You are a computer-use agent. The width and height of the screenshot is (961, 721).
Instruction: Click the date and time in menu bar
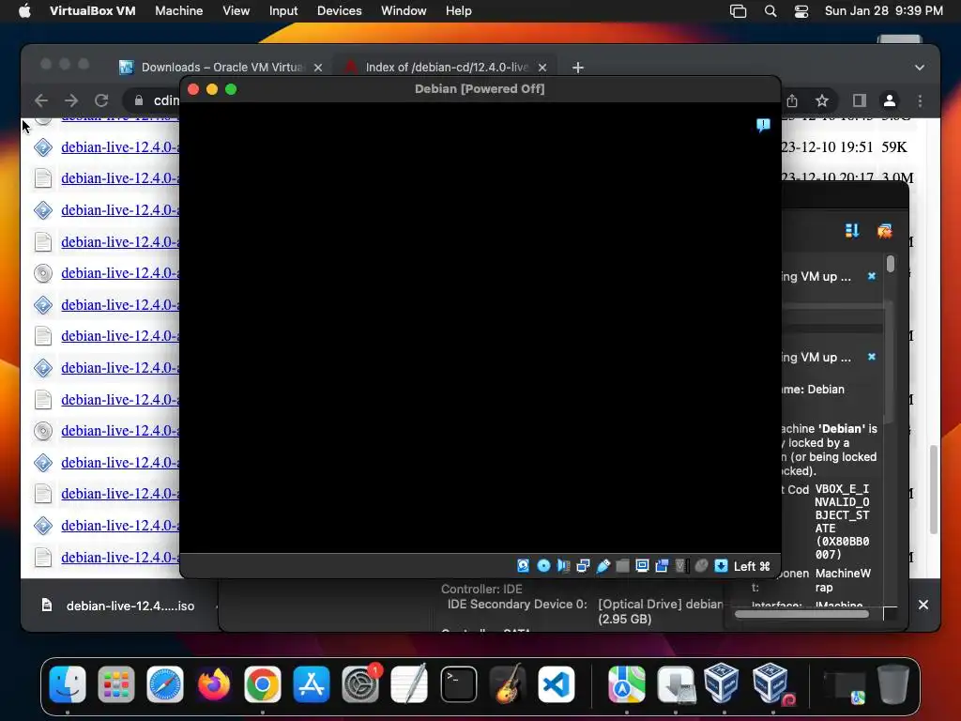[x=884, y=11]
